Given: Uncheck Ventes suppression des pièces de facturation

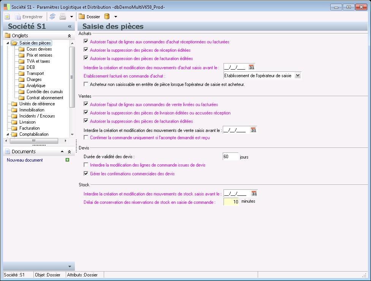Looking at the screenshot, I should click(86, 121).
